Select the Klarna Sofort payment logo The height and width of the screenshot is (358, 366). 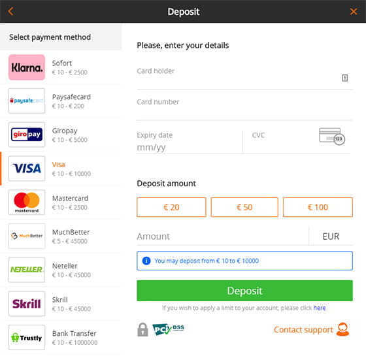[x=27, y=67]
